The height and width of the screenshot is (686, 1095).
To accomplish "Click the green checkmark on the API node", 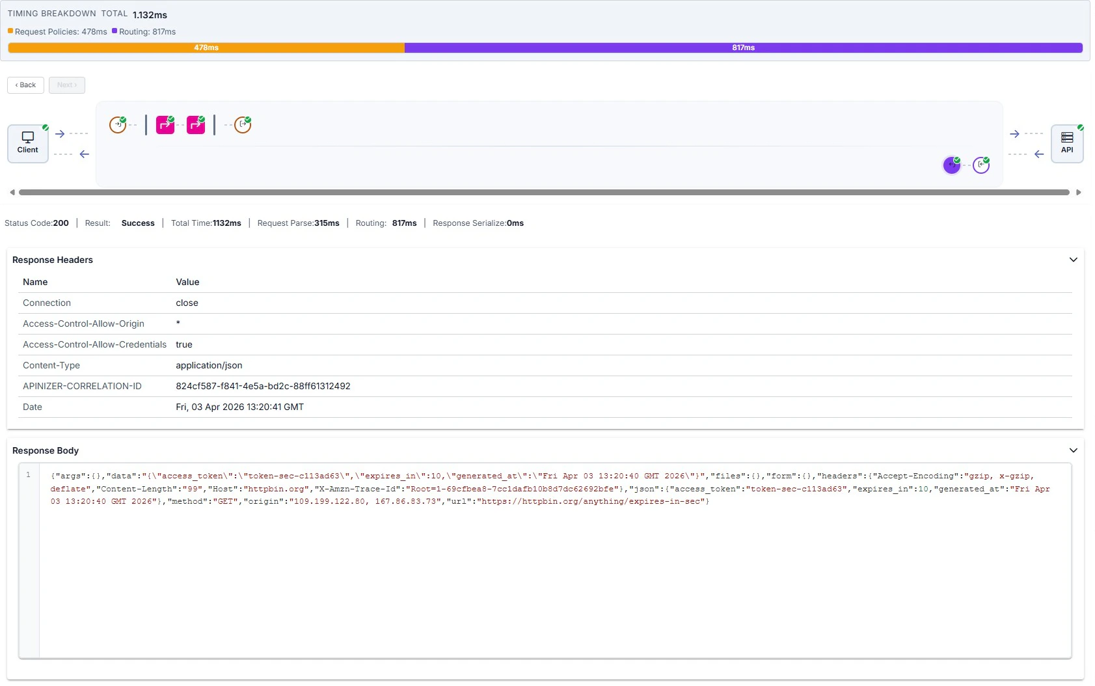I will click(1079, 128).
